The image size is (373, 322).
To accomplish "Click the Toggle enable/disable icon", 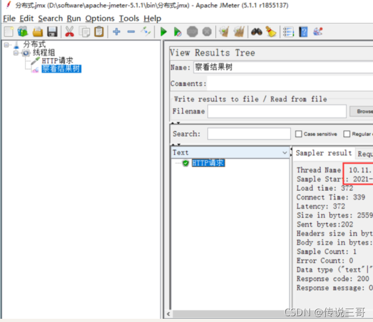I will click(x=145, y=31).
